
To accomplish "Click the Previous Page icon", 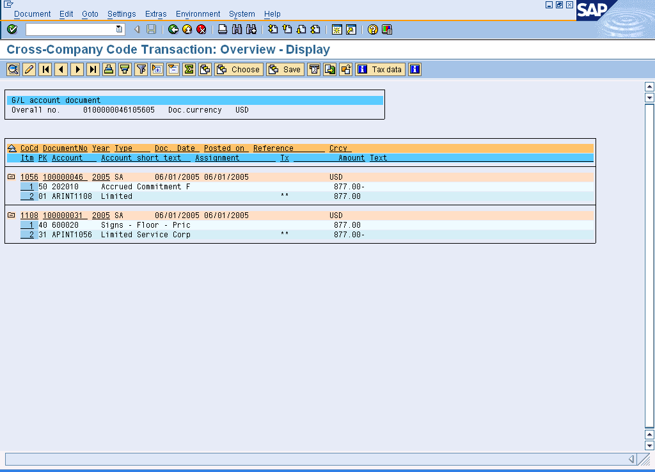I will click(287, 29).
